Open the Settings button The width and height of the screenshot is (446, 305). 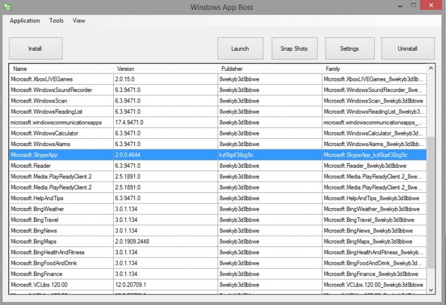pyautogui.click(x=350, y=49)
